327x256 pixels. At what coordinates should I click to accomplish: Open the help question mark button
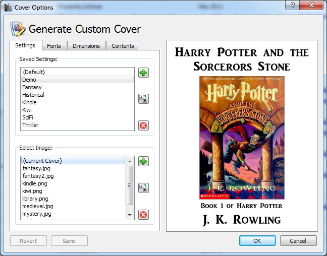(x=292, y=5)
